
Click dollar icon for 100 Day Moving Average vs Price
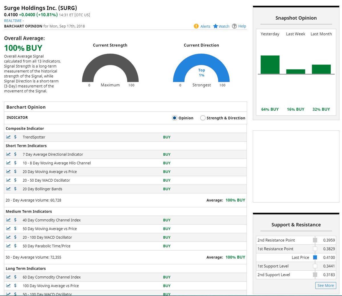pos(15,285)
